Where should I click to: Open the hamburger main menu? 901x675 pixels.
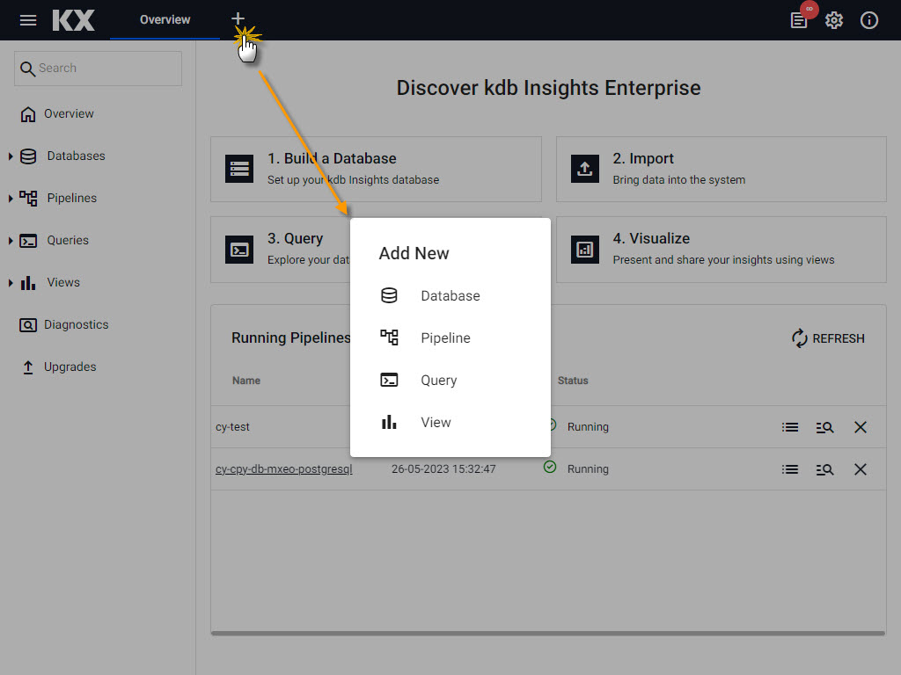pyautogui.click(x=27, y=20)
